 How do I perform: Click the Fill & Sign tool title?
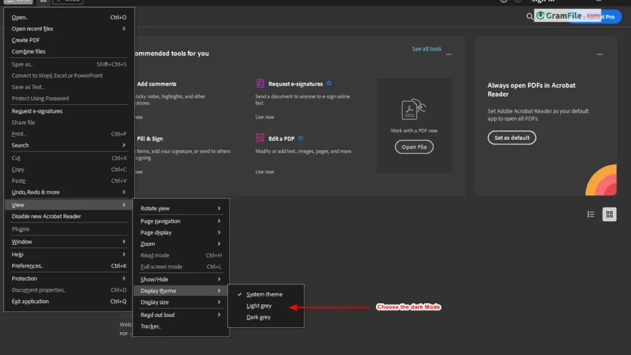(150, 139)
